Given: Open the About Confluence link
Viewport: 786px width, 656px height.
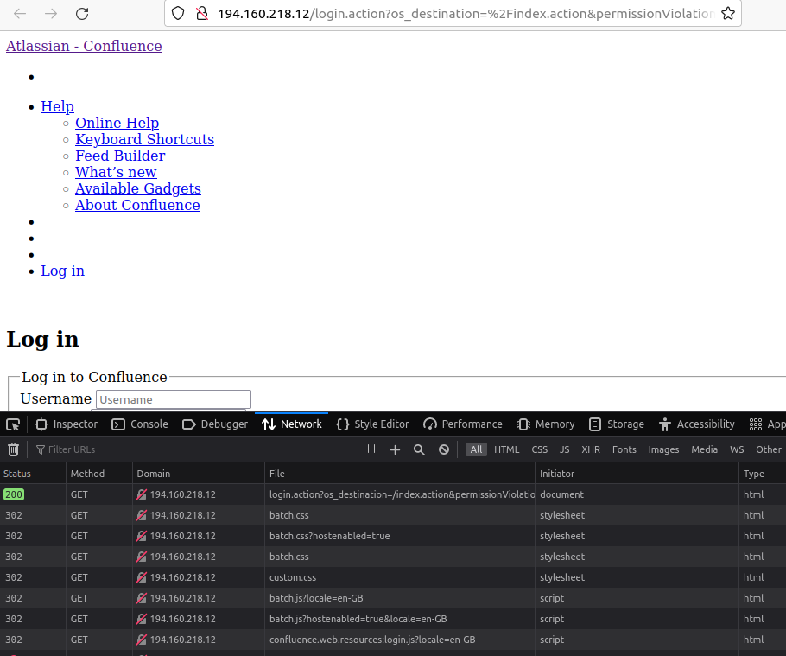Looking at the screenshot, I should [137, 205].
